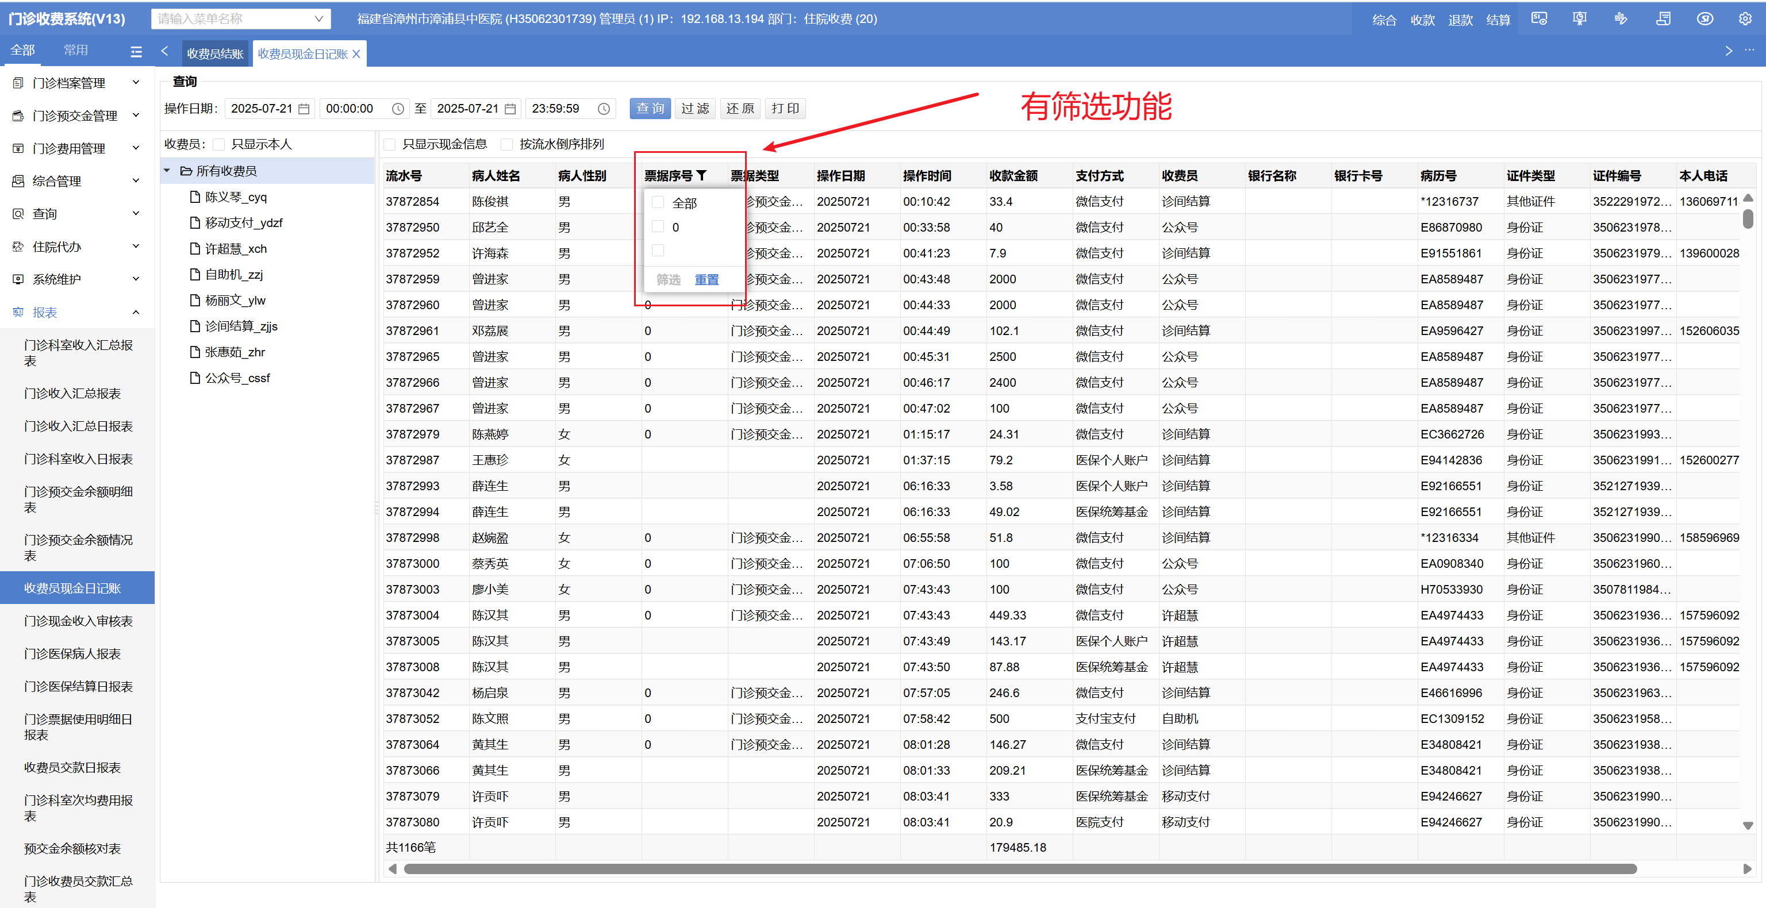
Task: Check 只显示现金信息 checkbox
Action: (x=390, y=144)
